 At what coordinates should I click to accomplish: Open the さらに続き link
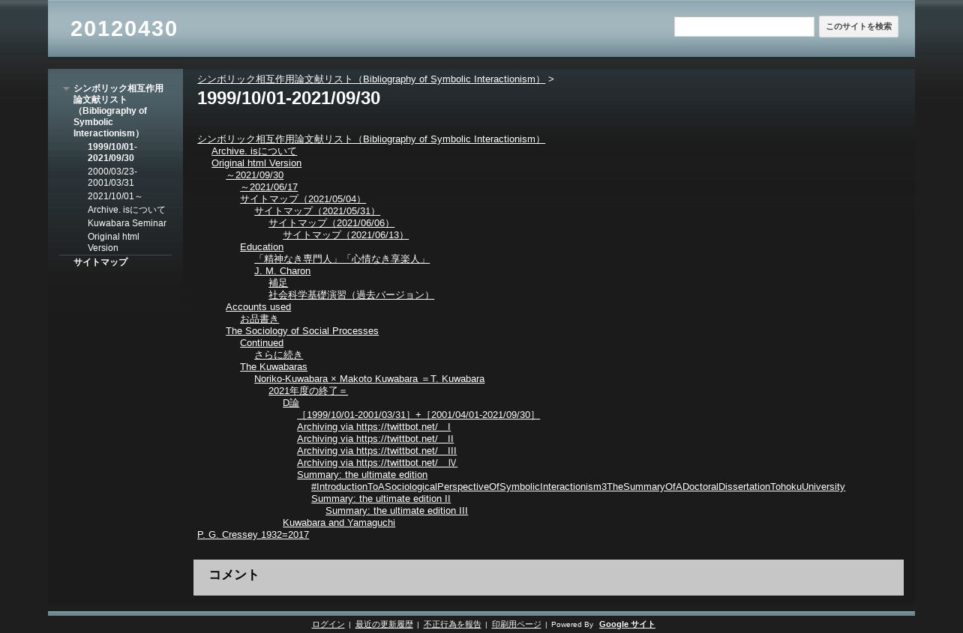pyautogui.click(x=278, y=354)
